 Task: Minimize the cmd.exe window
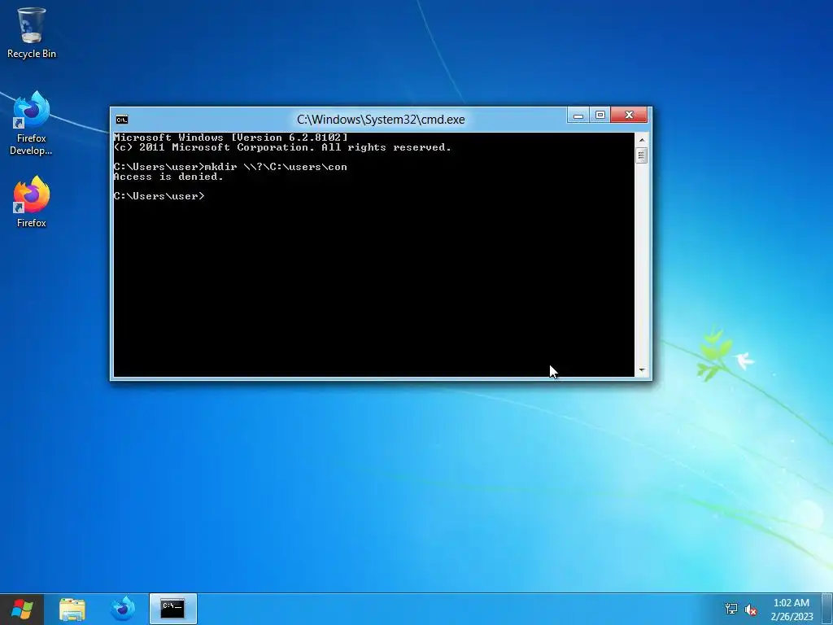pos(578,115)
